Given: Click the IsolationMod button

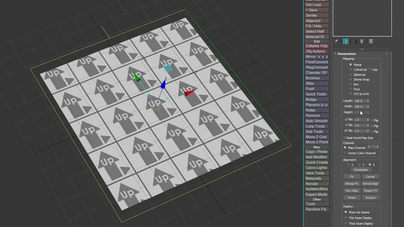Looking at the screenshot, I should pos(317,189).
